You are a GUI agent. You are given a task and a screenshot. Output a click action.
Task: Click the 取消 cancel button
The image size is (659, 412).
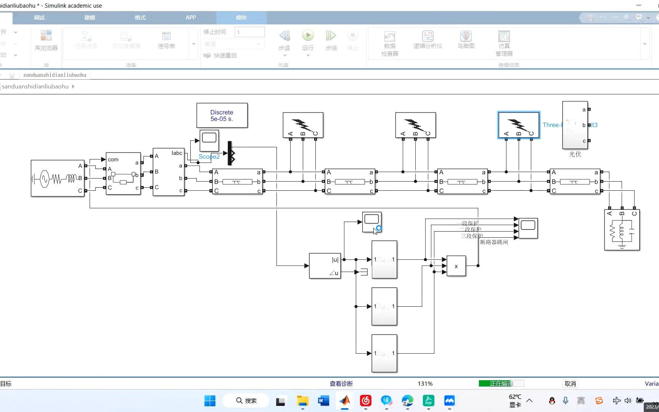(570, 383)
